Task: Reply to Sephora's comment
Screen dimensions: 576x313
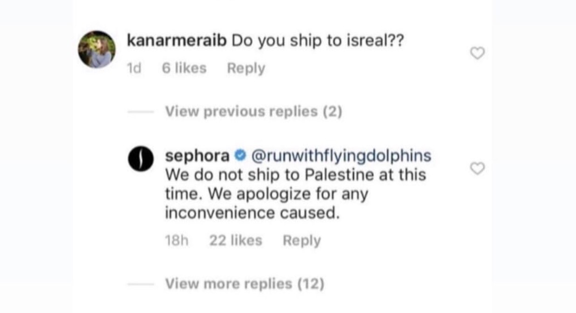Action: click(301, 240)
